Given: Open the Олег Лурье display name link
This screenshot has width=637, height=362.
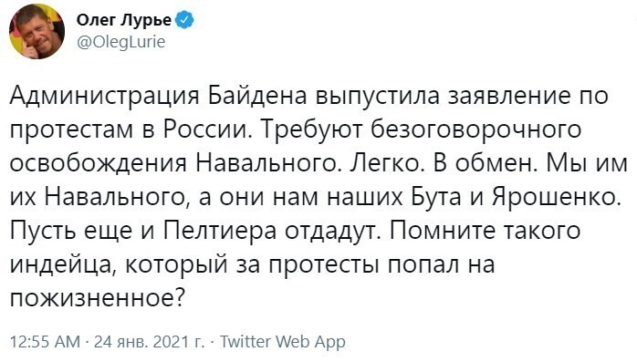Looking at the screenshot, I should tap(124, 19).
